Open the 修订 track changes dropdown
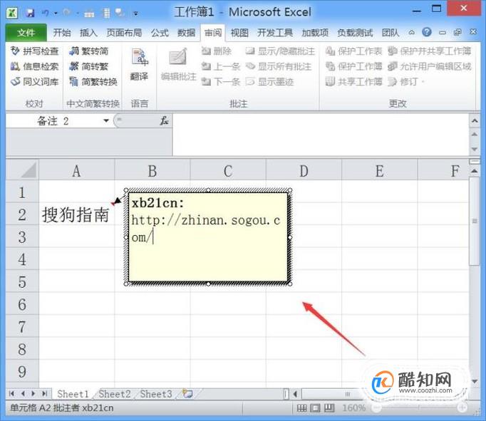 point(406,81)
